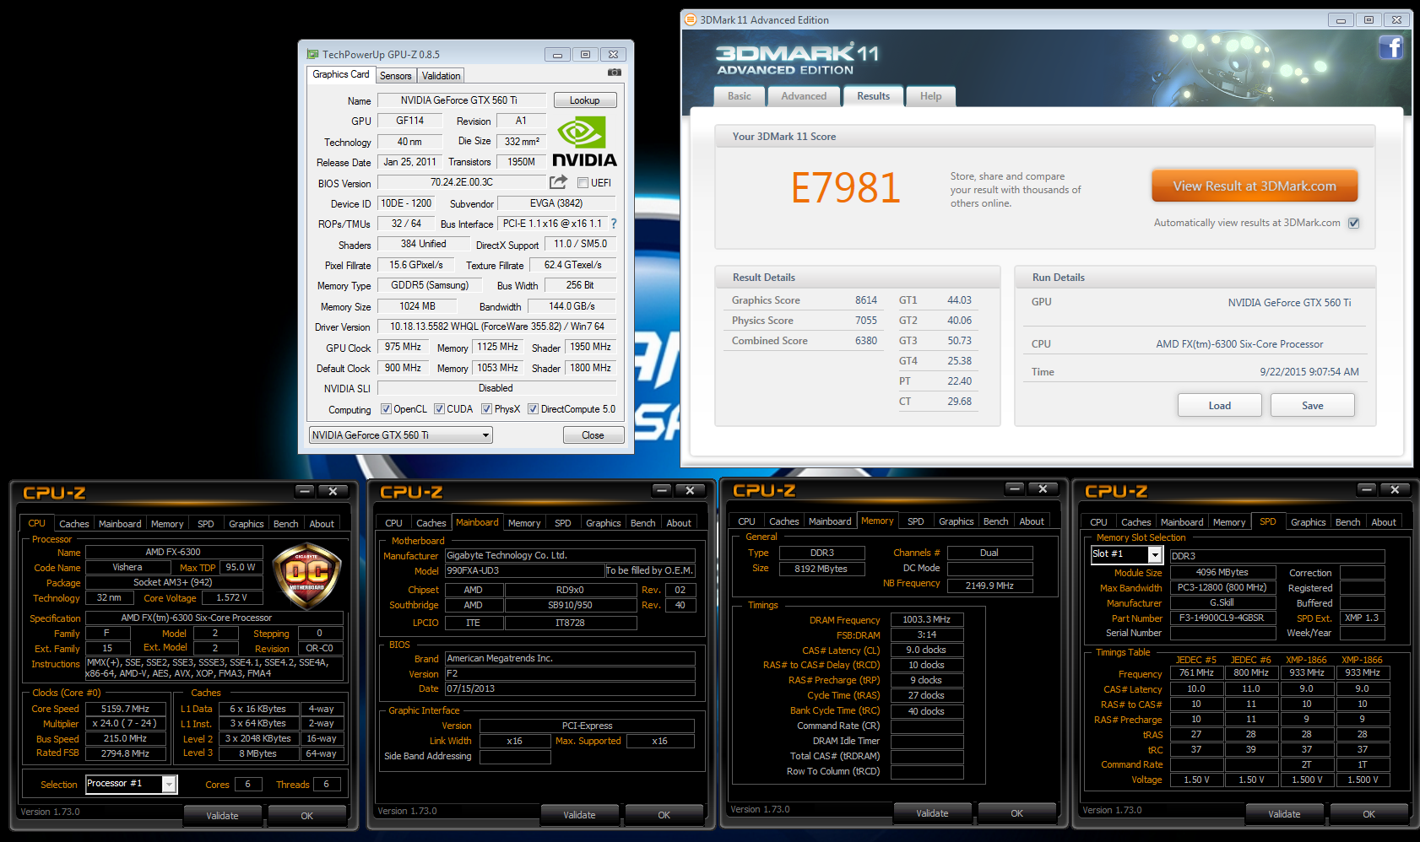Image resolution: width=1420 pixels, height=842 pixels.
Task: Click the GPU-Z title bar app icon
Action: (312, 54)
